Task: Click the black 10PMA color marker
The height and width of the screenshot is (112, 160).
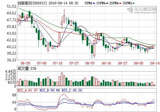Action: click(x=107, y=3)
